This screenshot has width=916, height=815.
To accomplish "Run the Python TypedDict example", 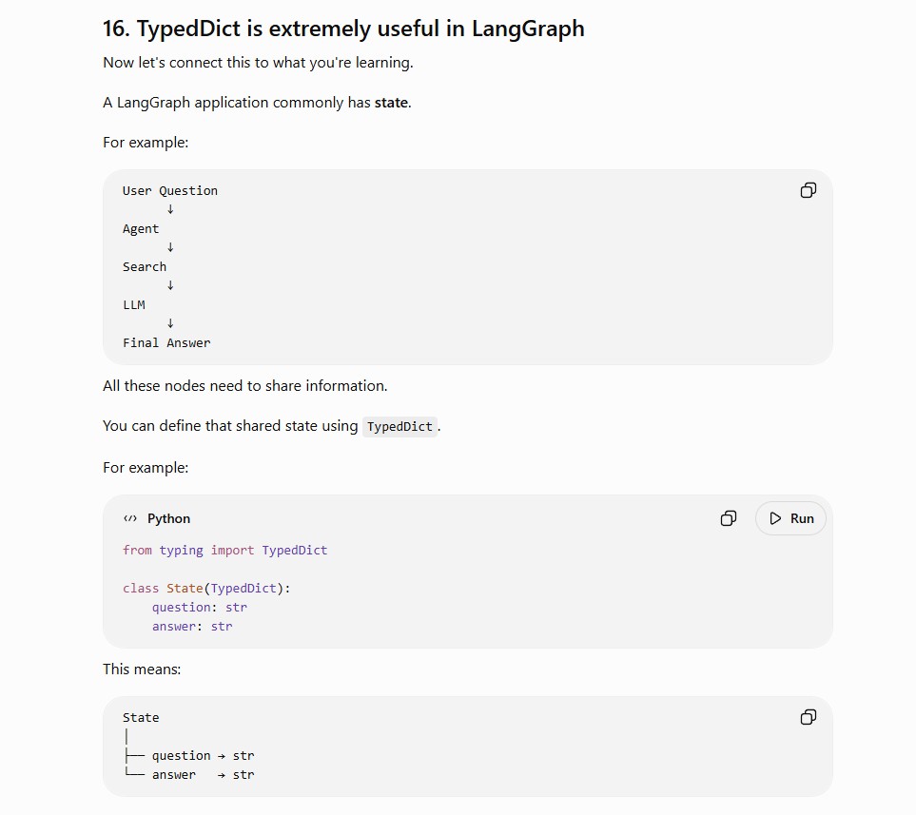I will click(790, 518).
